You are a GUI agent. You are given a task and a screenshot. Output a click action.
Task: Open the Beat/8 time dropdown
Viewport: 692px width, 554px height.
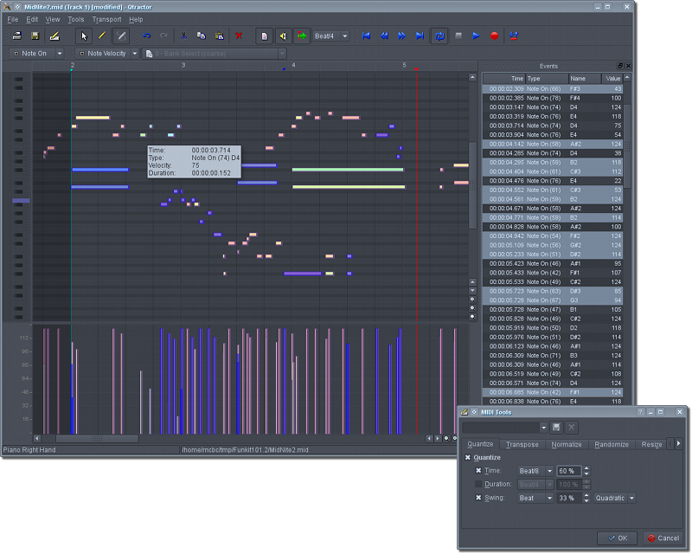point(535,471)
